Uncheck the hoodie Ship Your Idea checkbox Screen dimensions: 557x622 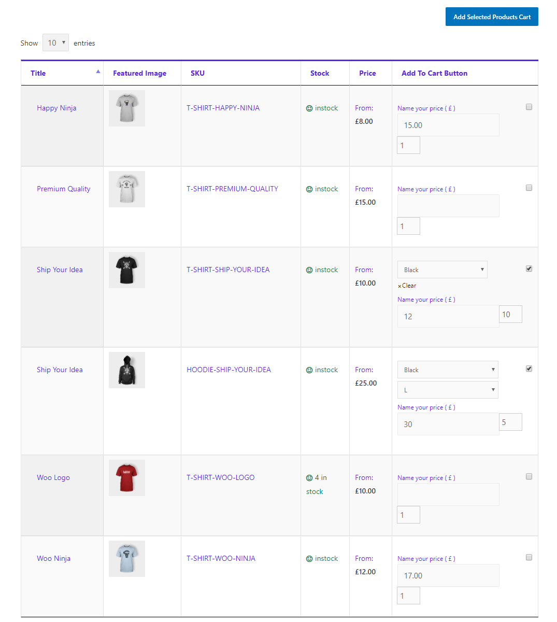click(x=529, y=369)
